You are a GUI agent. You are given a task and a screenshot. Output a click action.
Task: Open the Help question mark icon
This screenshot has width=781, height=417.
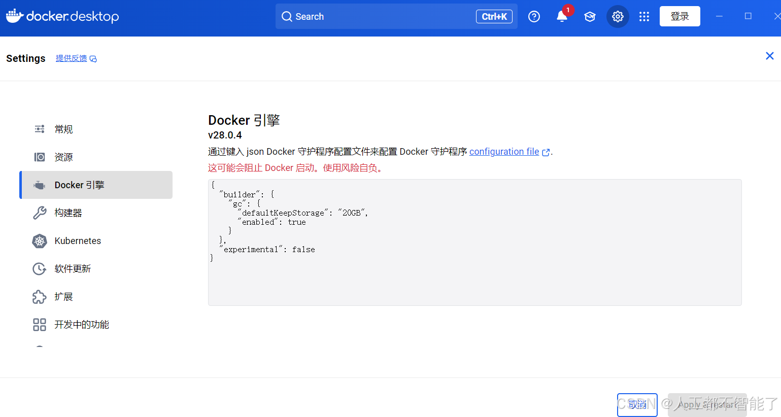[x=534, y=16]
